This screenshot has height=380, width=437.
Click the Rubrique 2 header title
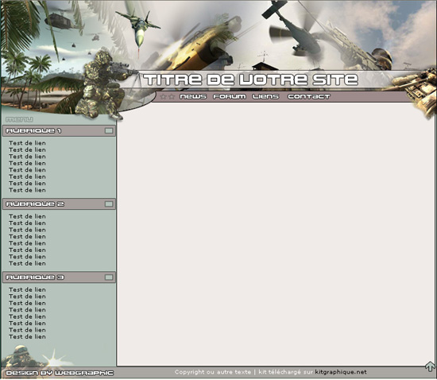[35, 204]
